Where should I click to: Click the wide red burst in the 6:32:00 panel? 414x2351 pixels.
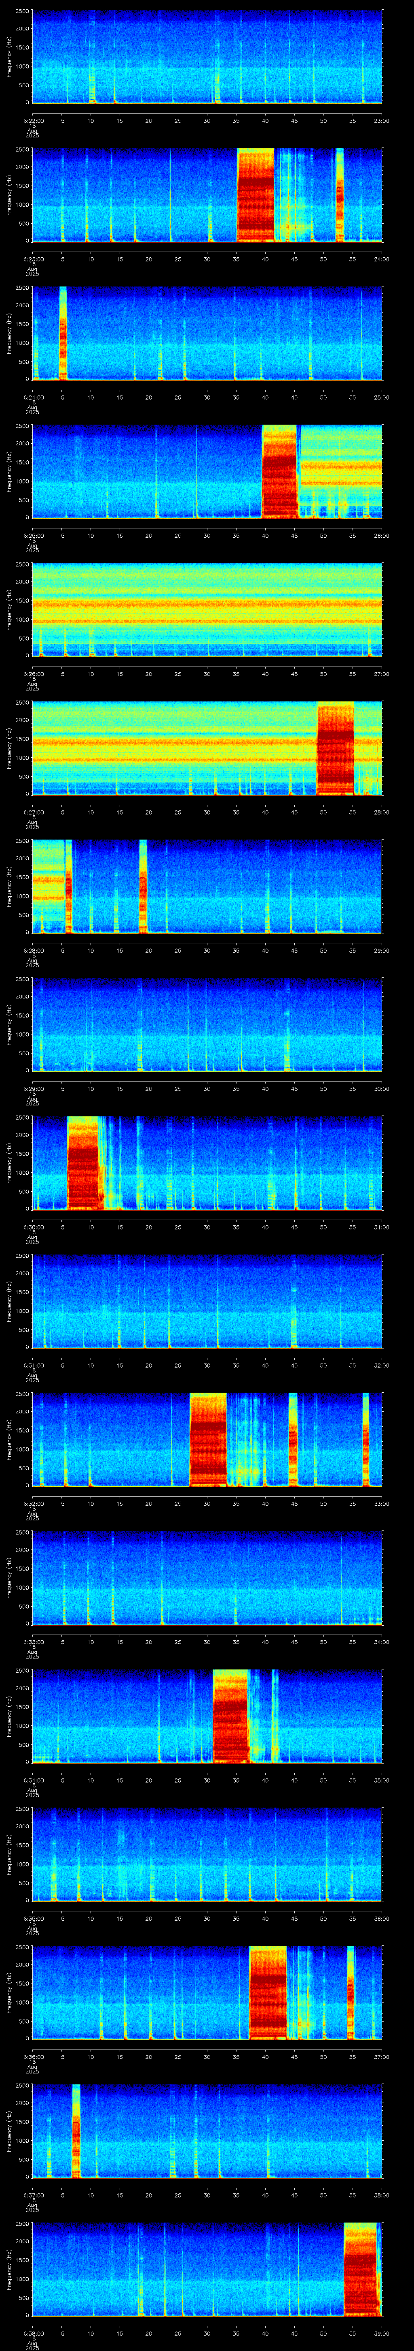click(x=208, y=1439)
